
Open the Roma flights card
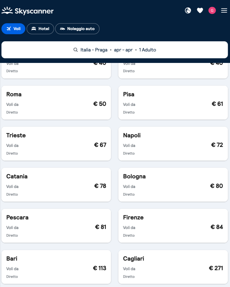56,103
